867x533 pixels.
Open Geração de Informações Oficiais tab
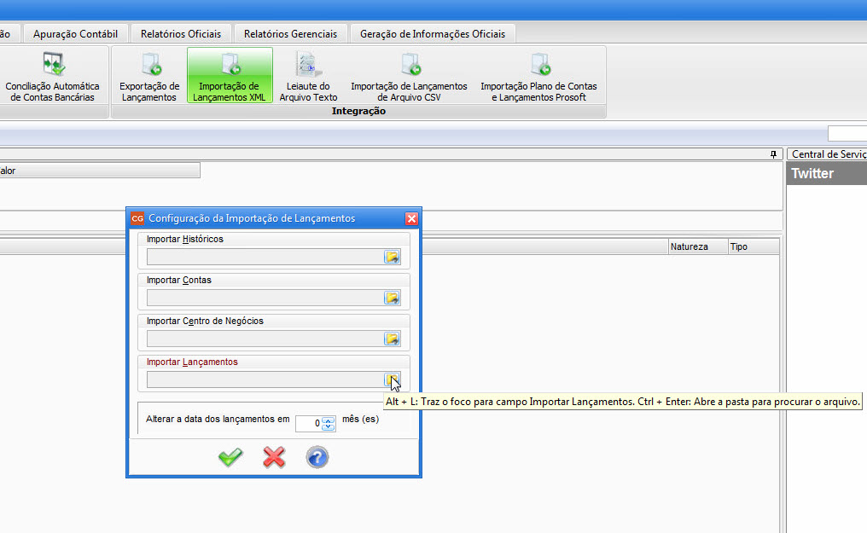click(x=433, y=34)
